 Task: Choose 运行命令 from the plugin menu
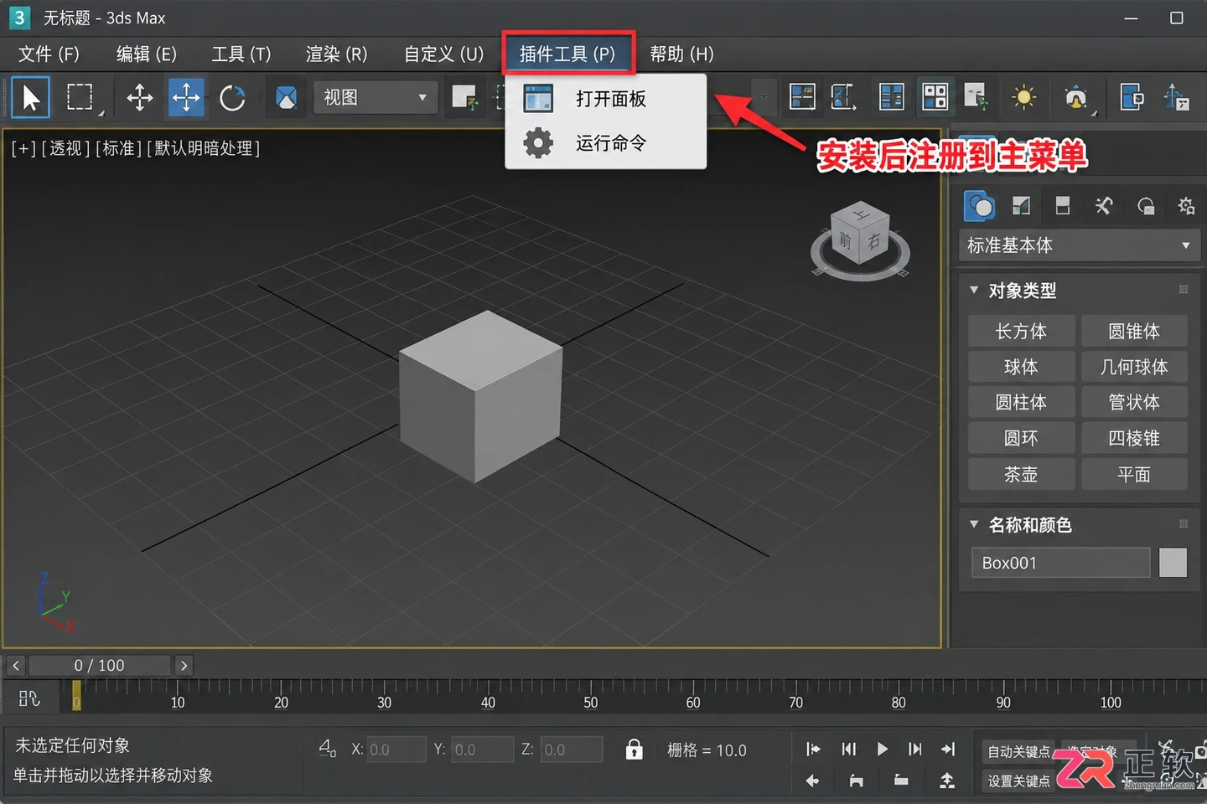click(x=606, y=143)
